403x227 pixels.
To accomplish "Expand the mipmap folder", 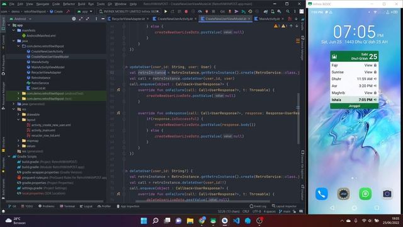I will click(x=18, y=141).
